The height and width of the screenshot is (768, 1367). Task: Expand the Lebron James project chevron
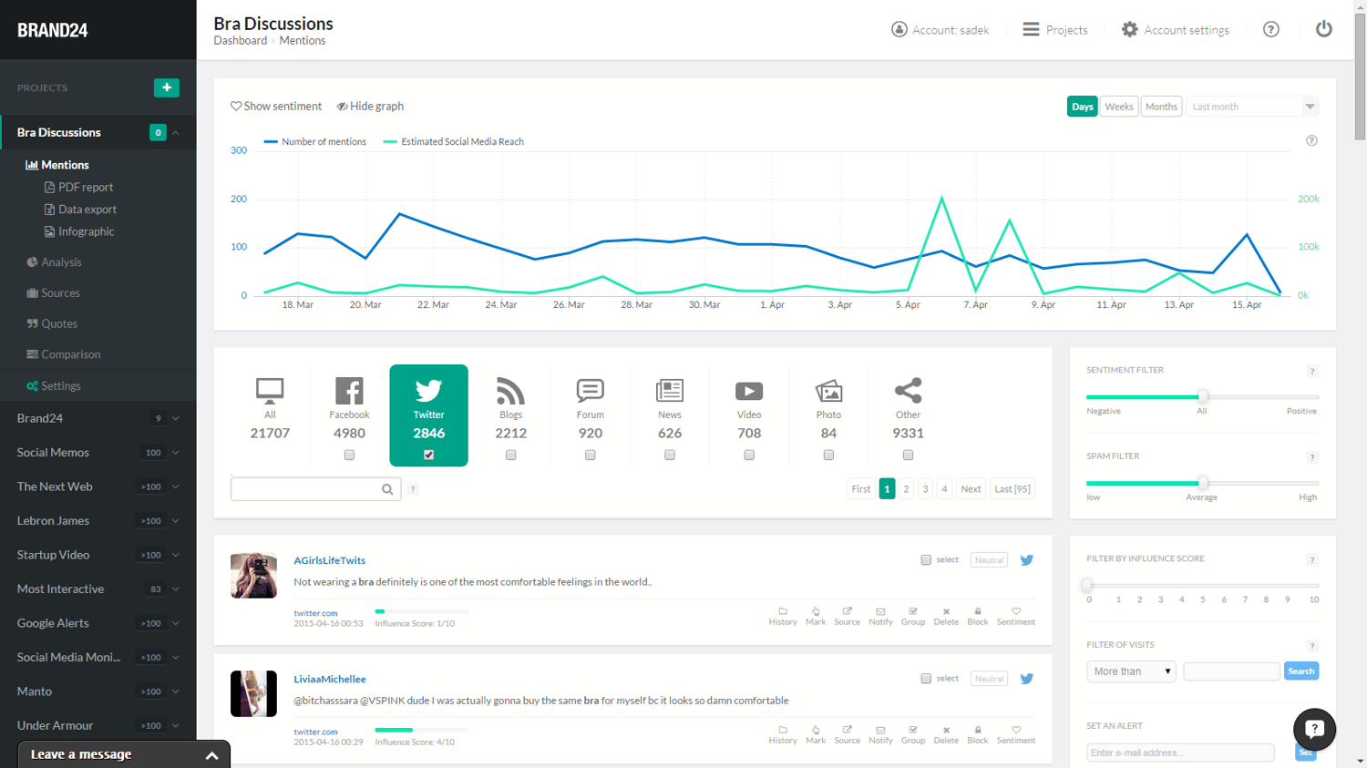click(176, 521)
